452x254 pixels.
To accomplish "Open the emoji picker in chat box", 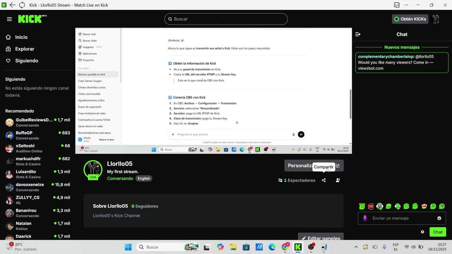I will click(x=439, y=218).
